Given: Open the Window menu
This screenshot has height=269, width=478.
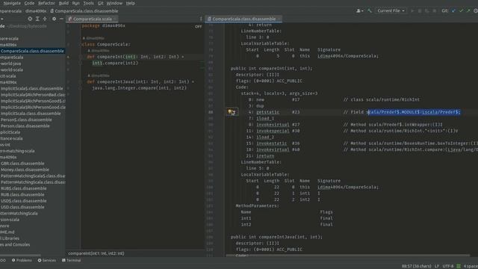Looking at the screenshot, I should [114, 3].
